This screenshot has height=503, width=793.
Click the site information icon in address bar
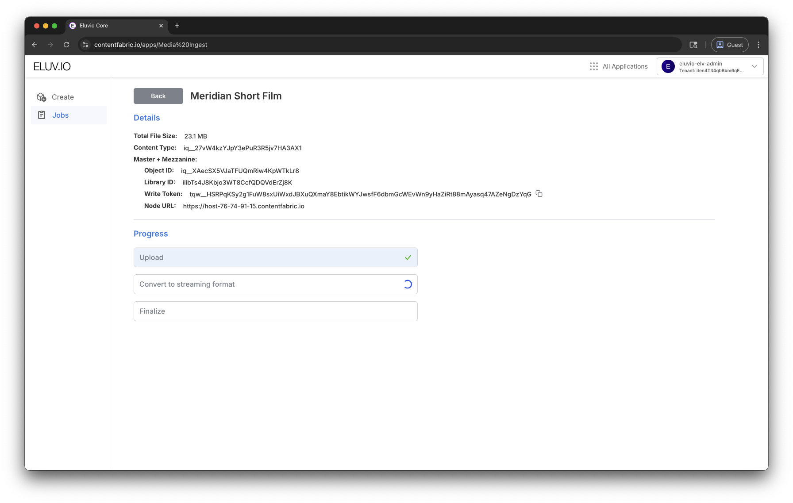click(x=86, y=45)
